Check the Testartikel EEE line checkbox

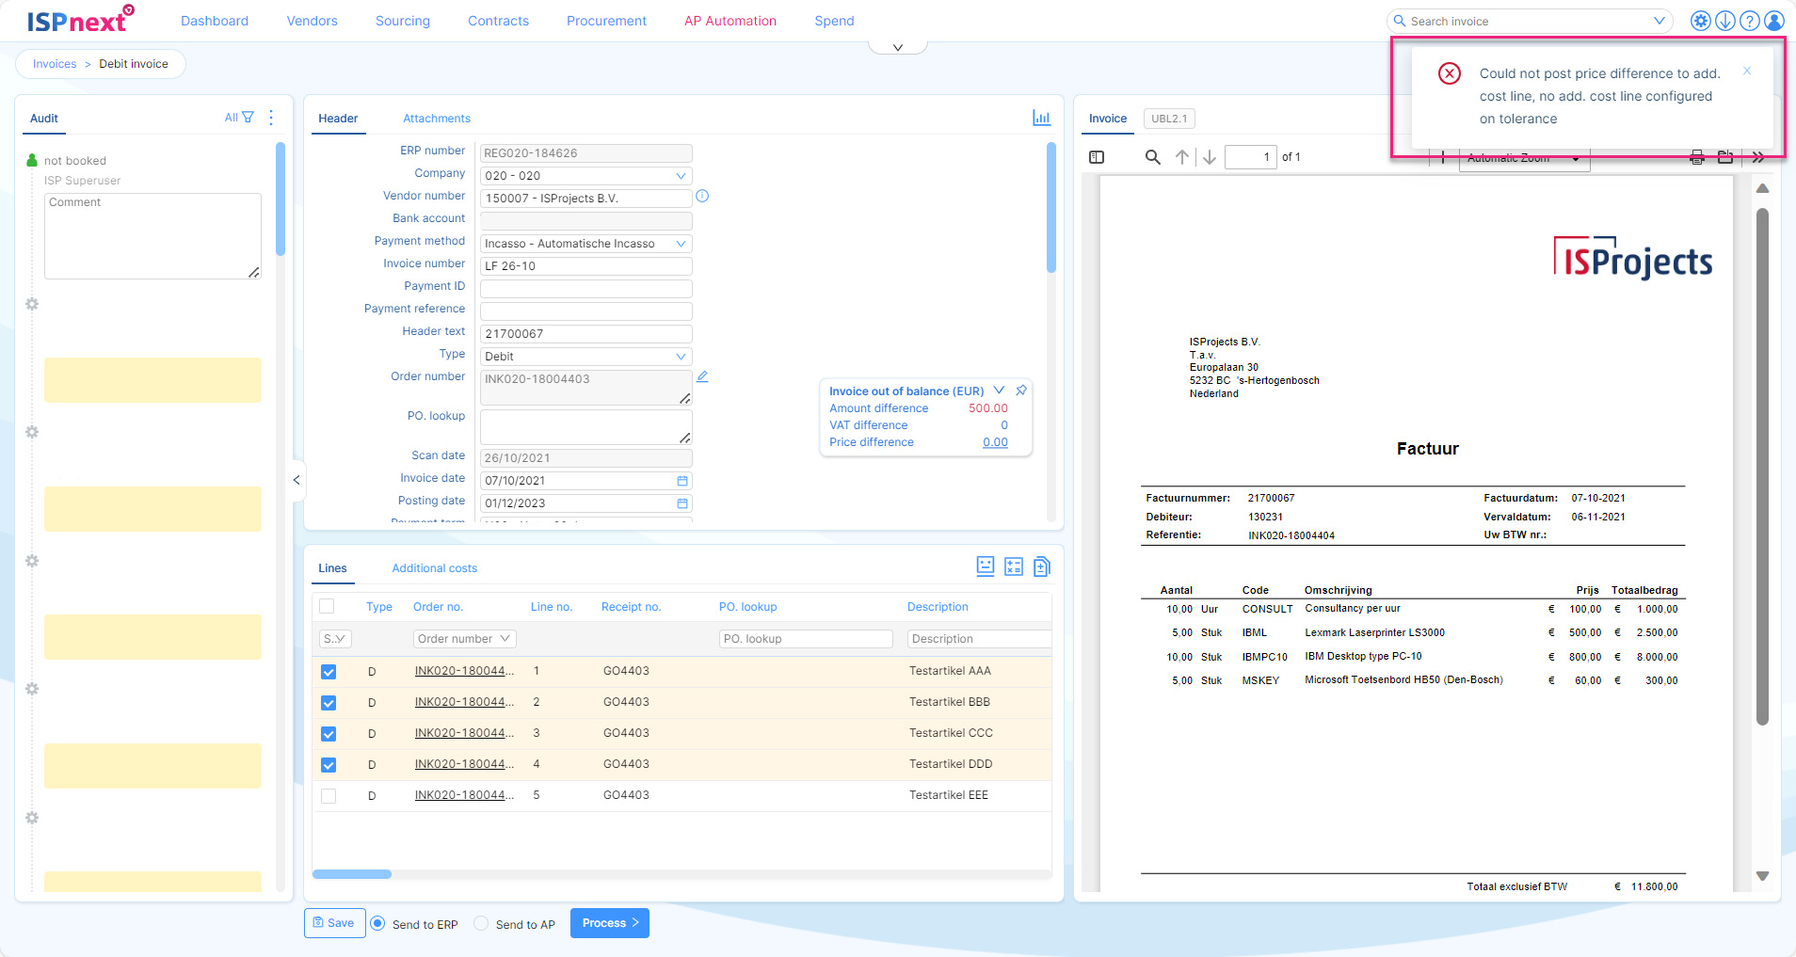329,796
